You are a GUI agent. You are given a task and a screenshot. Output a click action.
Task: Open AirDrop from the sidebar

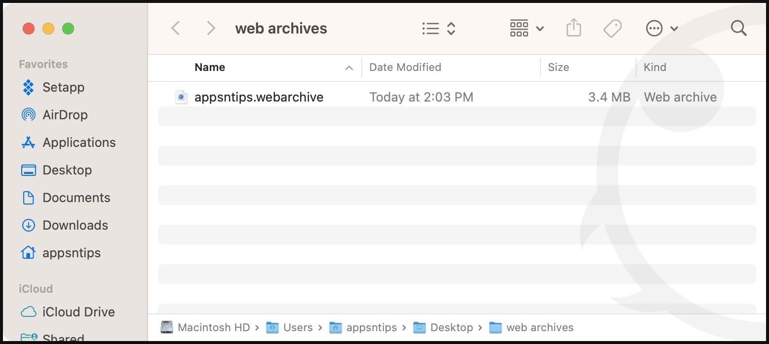click(x=65, y=115)
